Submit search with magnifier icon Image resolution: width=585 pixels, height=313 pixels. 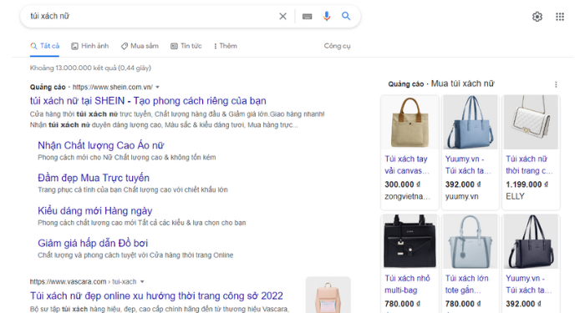(346, 16)
